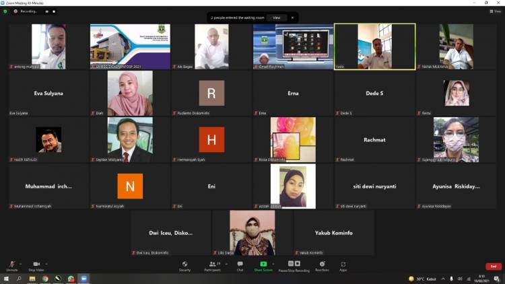The image size is (505, 284).
Task: Click the brown R avatar tile
Action: pos(211,94)
